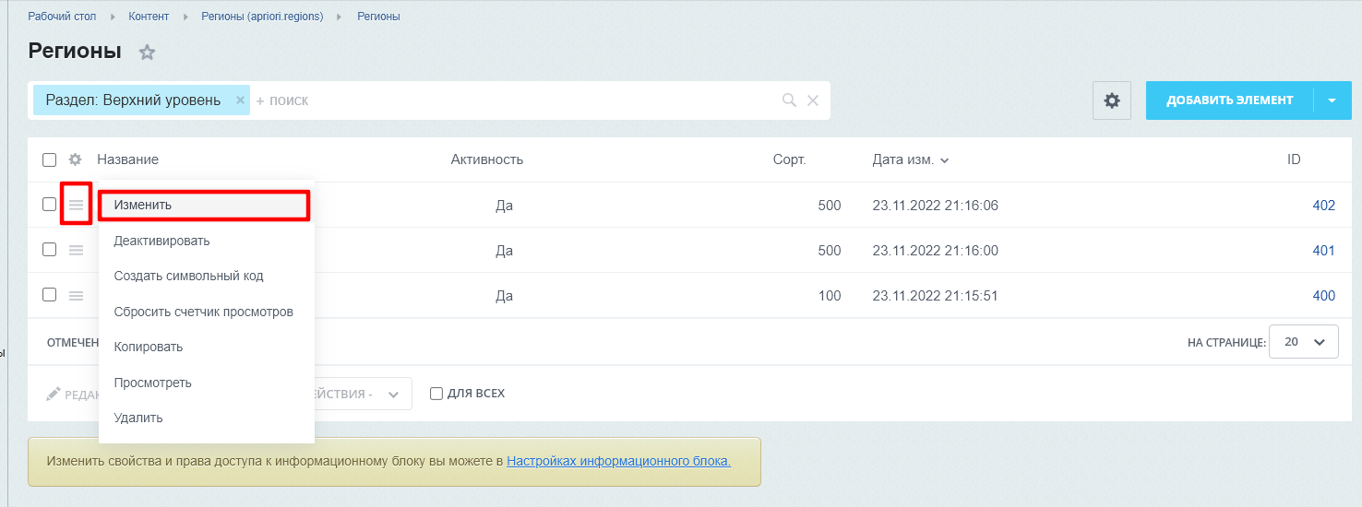Select 'Изменить' in the context menu
The height and width of the screenshot is (507, 1362).
coord(203,205)
